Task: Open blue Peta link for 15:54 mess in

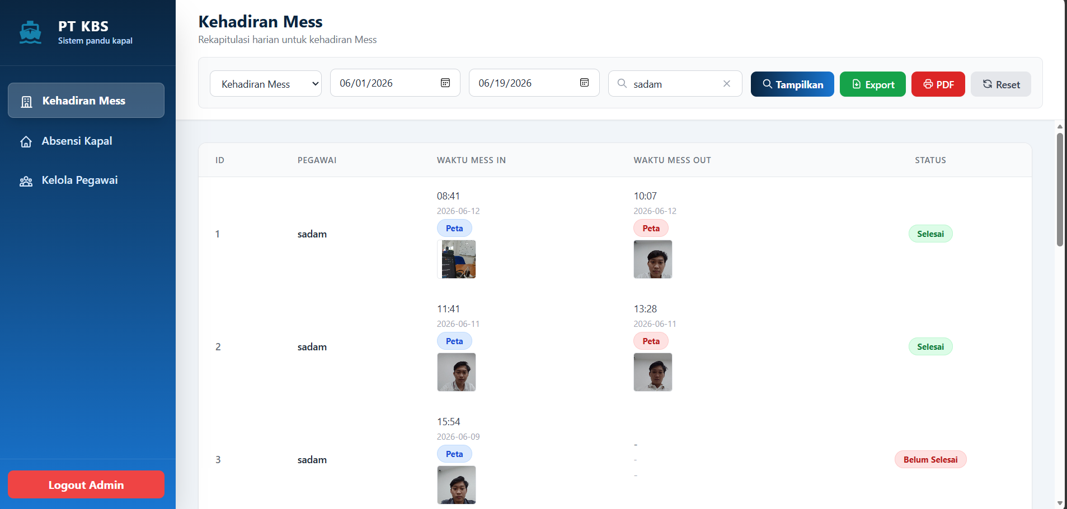Action: (x=454, y=454)
